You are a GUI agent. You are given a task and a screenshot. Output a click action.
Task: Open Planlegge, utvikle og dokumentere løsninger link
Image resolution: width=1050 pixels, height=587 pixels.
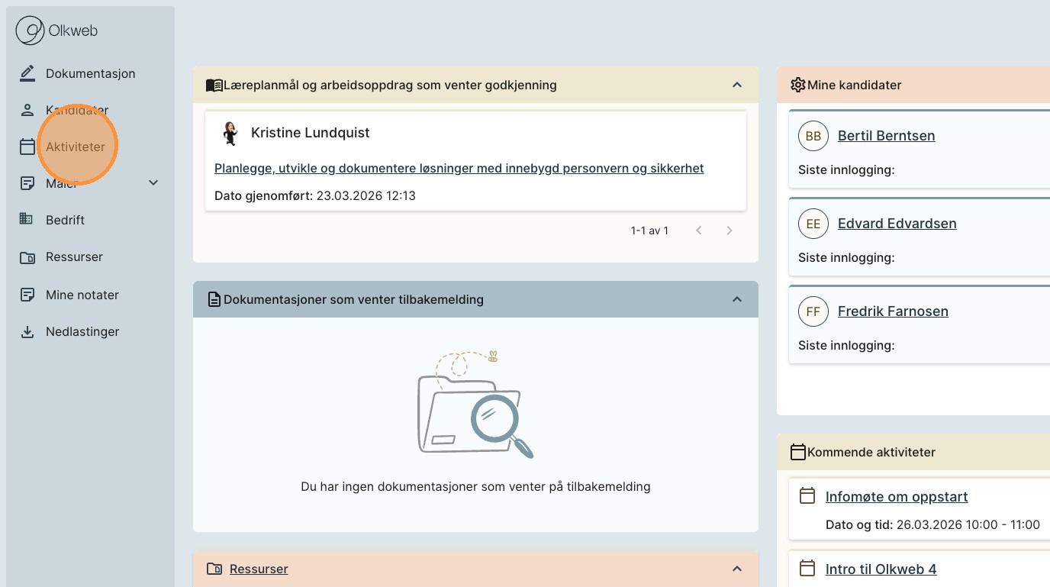(459, 168)
